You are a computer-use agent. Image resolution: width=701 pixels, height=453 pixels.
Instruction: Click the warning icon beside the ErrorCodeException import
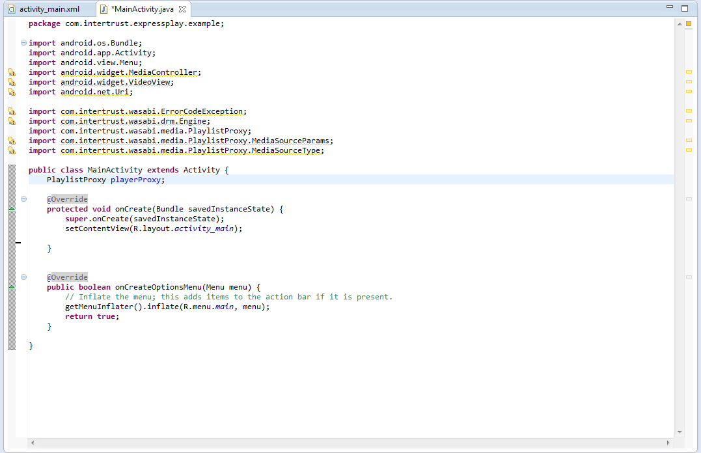coord(11,112)
